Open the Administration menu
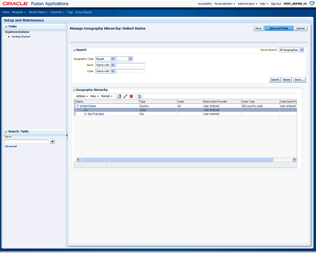Screen dimensions: 316x253 click(247, 3)
